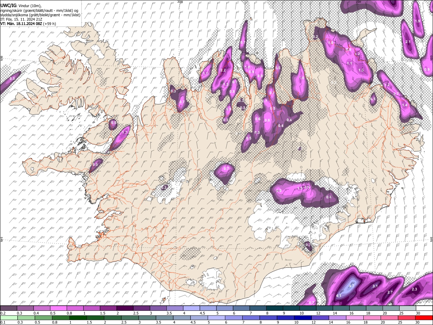Image resolution: width=433 pixels, height=325 pixels.
Task: Select the 'Vindur (10m)' header label
Action: point(30,6)
